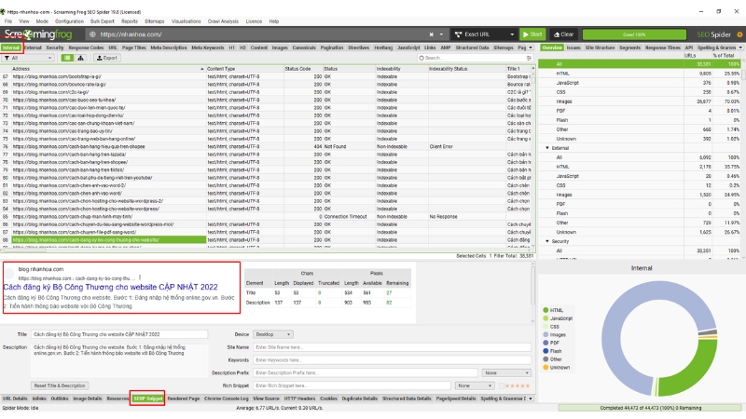Click the globe icon in URL bar
Screen dimensions: 746x419
click(92, 34)
